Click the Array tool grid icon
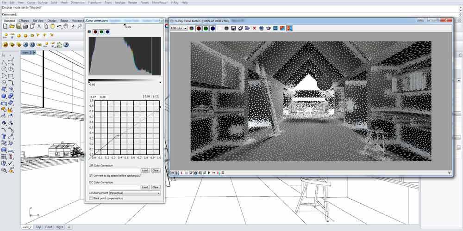Viewport: 463px width, 231px height. [4, 157]
